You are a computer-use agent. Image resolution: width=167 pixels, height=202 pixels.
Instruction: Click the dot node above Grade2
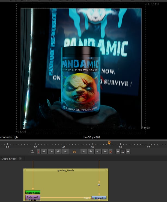click(x=99, y=185)
